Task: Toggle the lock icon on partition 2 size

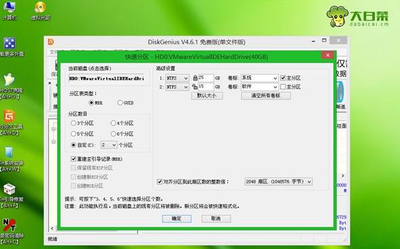Action: [x=195, y=87]
